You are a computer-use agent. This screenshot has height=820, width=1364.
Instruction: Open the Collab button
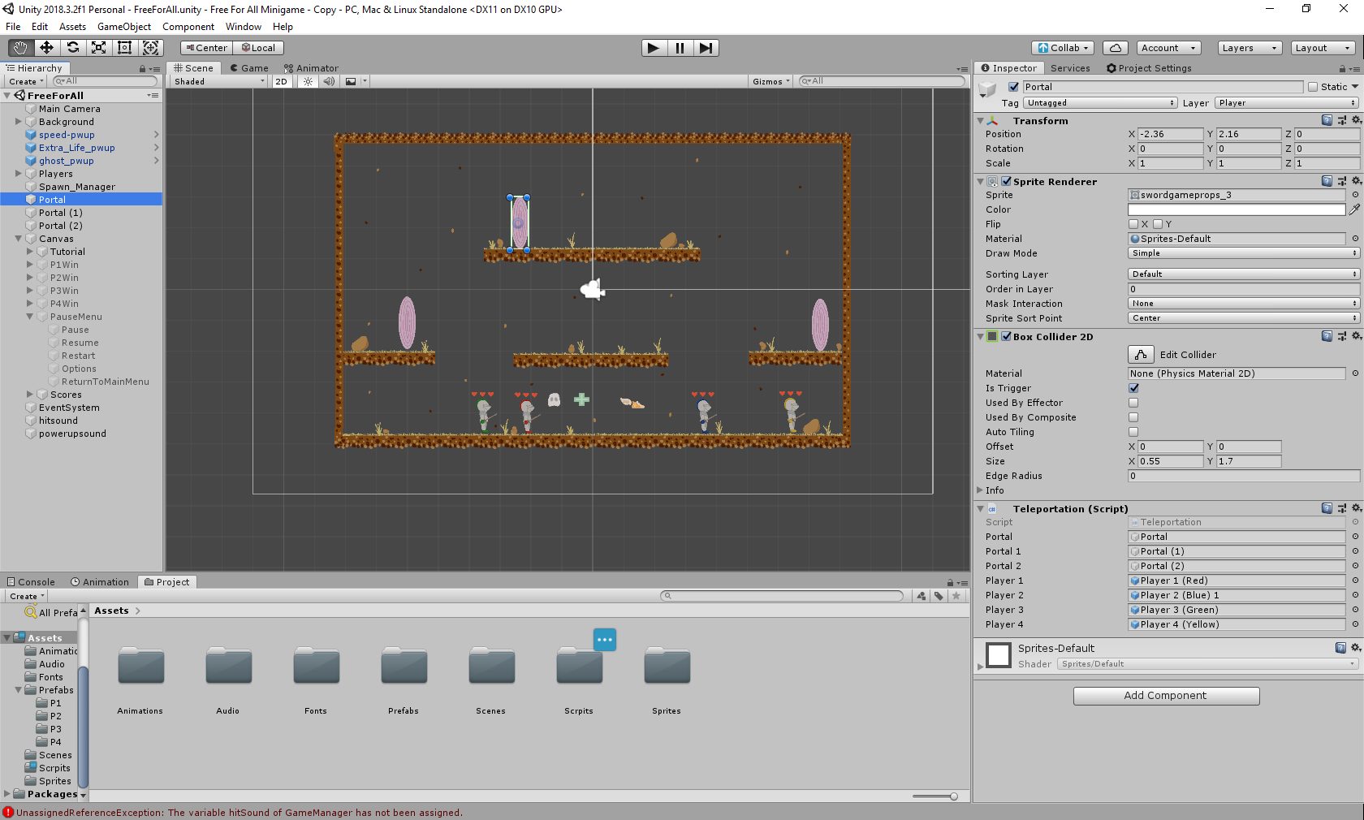1063,48
